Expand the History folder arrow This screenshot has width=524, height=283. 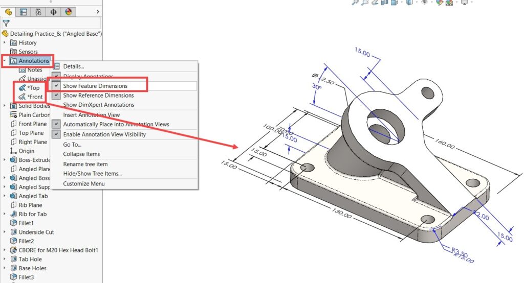pos(5,43)
